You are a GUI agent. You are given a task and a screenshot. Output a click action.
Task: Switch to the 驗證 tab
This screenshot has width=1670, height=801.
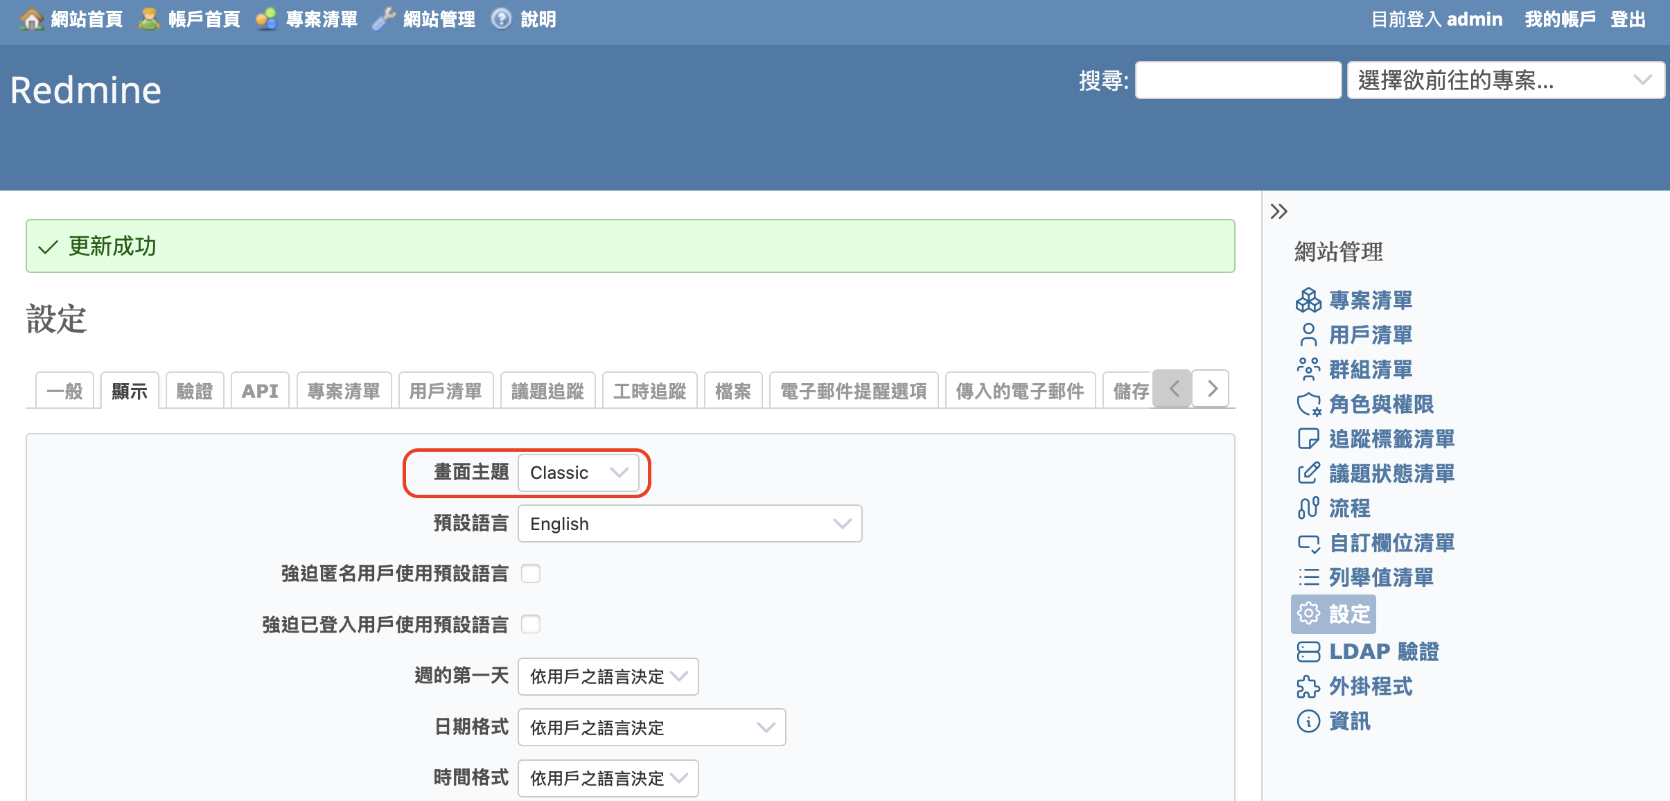point(195,391)
